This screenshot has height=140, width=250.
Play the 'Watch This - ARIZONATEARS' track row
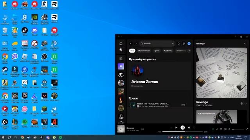pos(160,105)
